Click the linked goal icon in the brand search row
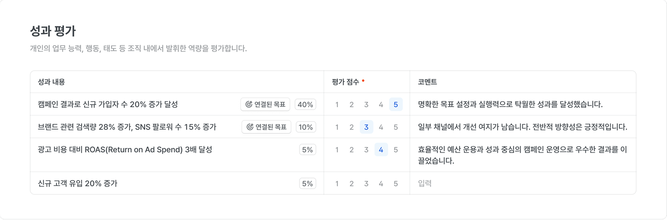Viewport: 667px width, 220px height. [x=250, y=127]
